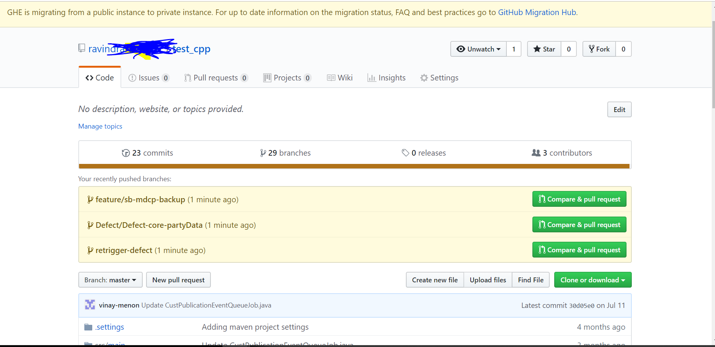View Insights via the chart icon
This screenshot has height=347, width=715.
coord(372,77)
